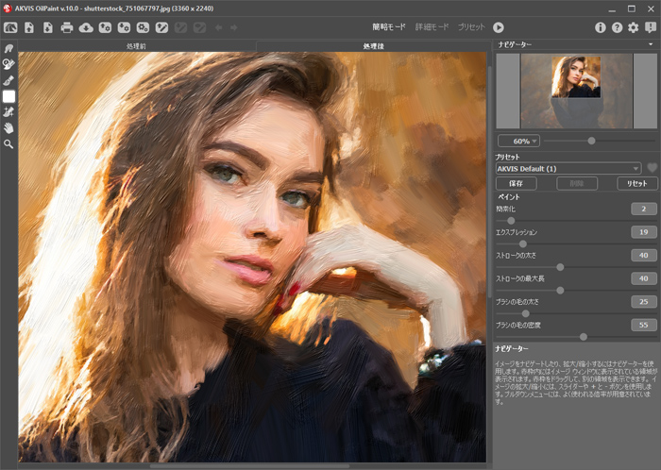Viewport: 661px width, 470px height.
Task: Click the ブラシの毛の密度 slider handle
Action: 584,337
